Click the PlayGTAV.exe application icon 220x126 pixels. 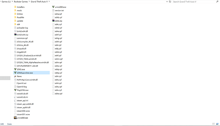(x=15, y=90)
